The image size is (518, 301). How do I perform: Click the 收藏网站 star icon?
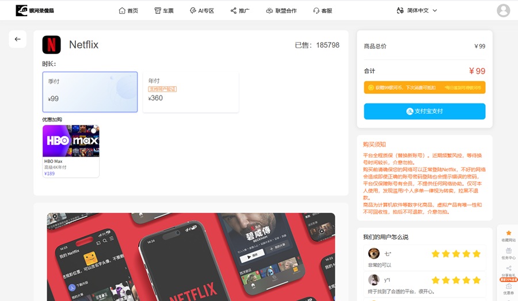coord(508,233)
